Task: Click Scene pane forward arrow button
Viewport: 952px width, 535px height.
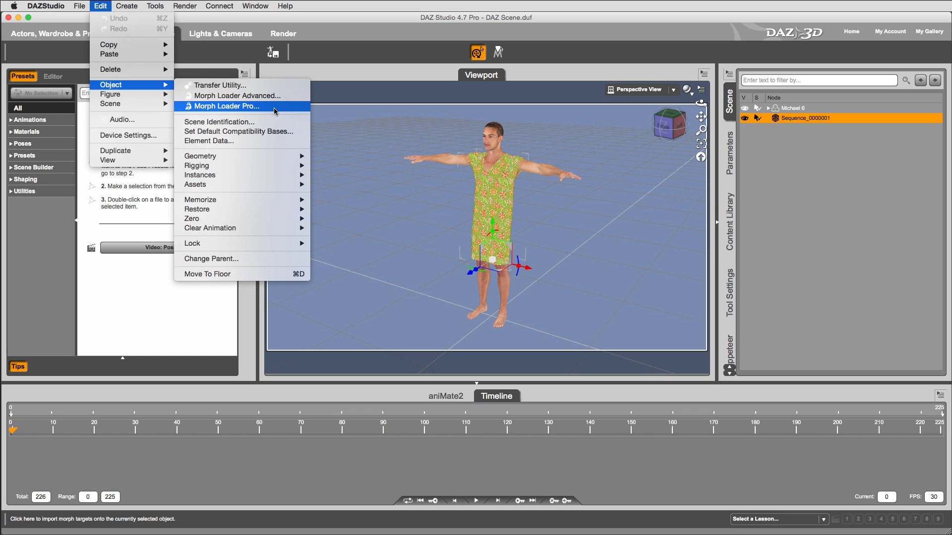Action: pyautogui.click(x=935, y=80)
